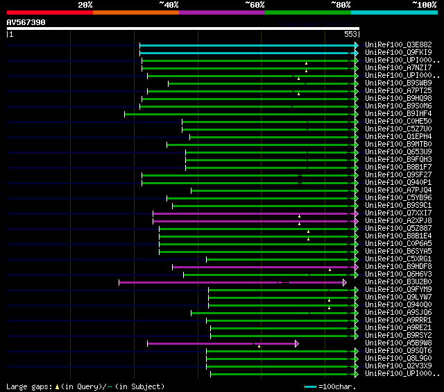Click the UniRef100_B8B1F7 label
The image size is (444, 392).
coord(398,168)
